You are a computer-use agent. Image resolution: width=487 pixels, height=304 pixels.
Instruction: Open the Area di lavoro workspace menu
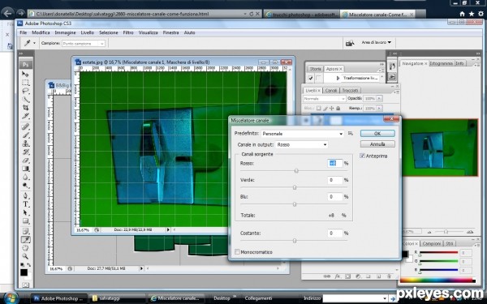377,42
